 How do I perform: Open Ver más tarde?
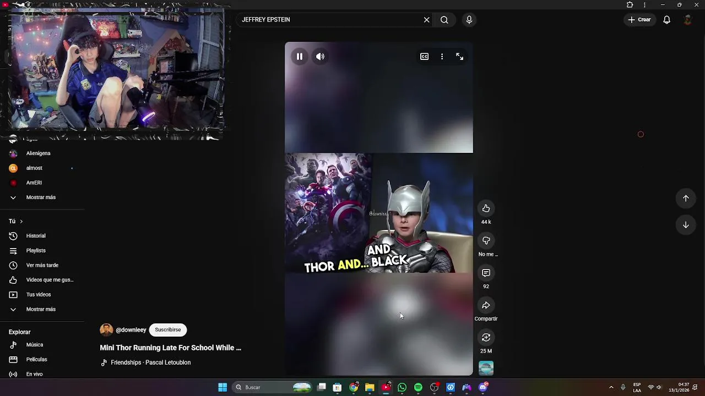tap(42, 265)
